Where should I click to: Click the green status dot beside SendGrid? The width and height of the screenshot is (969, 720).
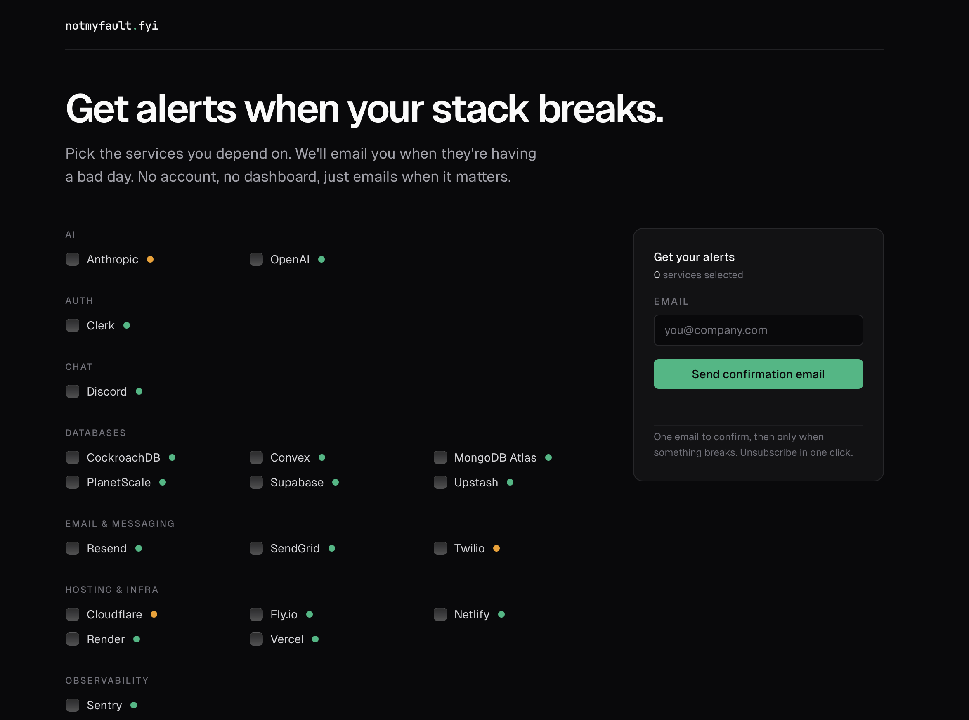(x=332, y=548)
